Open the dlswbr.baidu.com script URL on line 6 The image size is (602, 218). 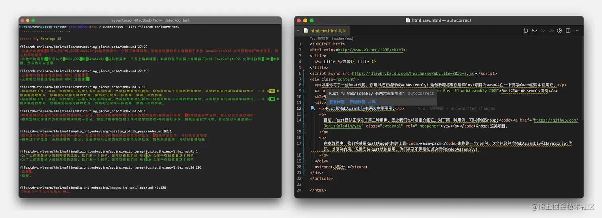(413, 73)
